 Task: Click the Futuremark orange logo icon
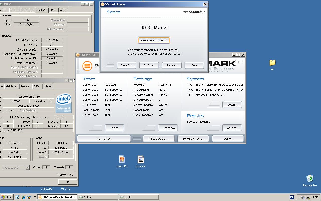pyautogui.click(x=87, y=66)
